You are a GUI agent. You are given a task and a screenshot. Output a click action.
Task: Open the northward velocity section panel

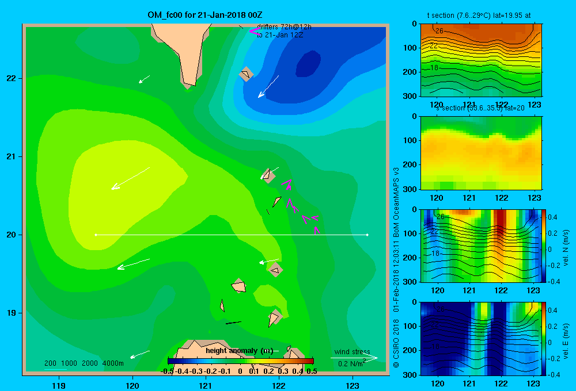pos(481,246)
